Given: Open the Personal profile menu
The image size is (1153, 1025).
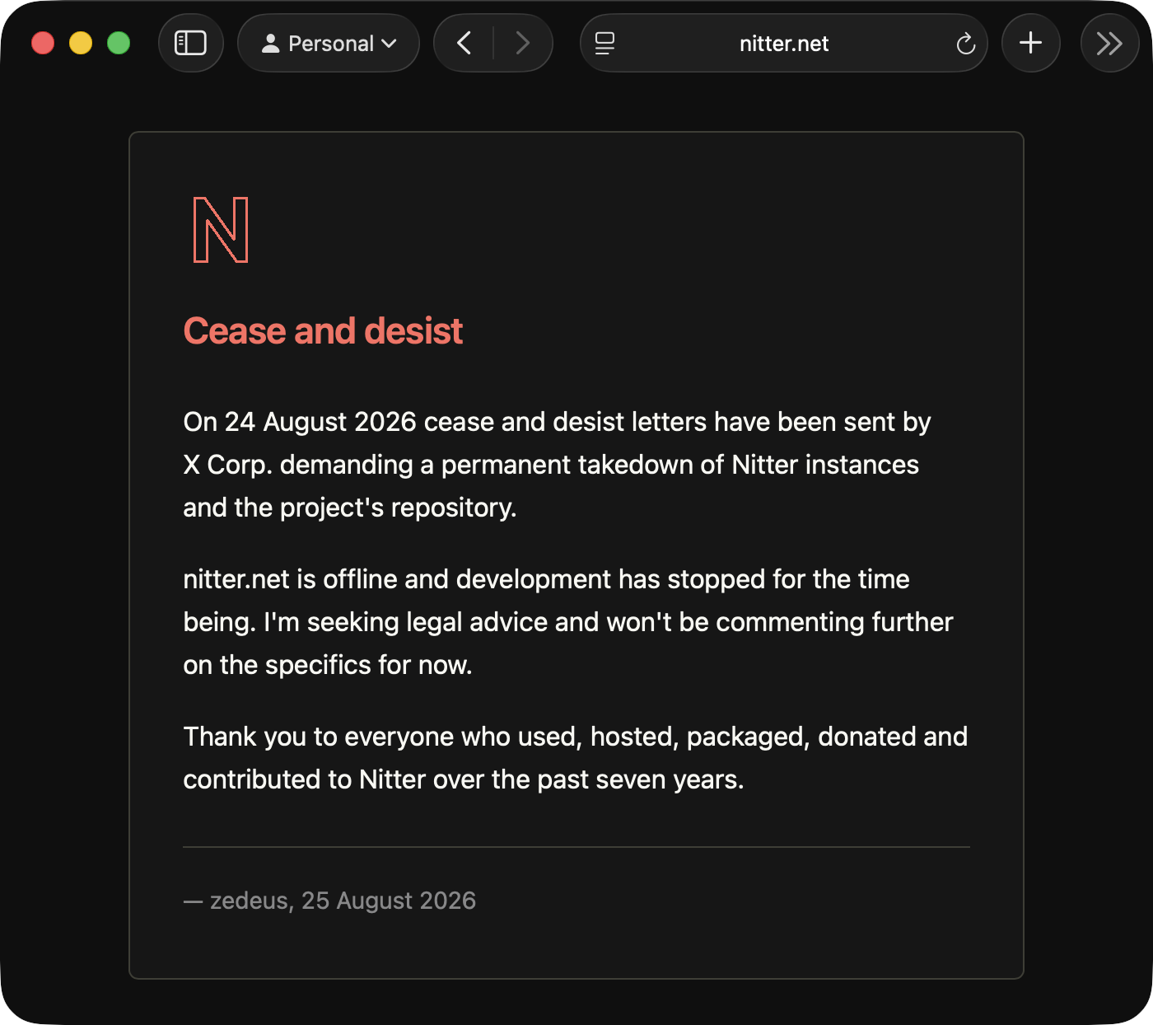Looking at the screenshot, I should tap(329, 43).
